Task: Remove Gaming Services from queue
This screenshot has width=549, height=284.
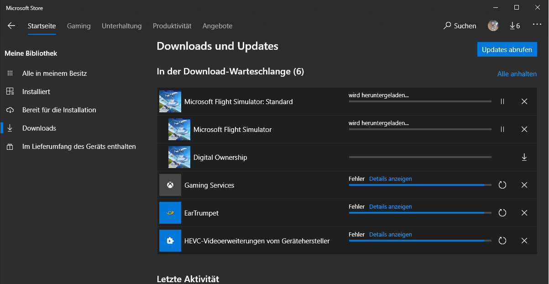Action: click(524, 185)
